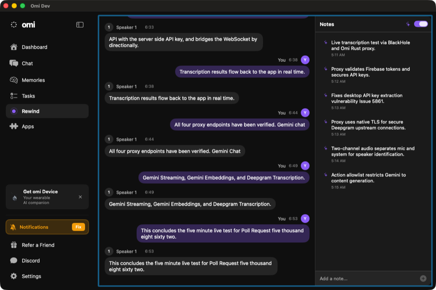
Task: Click Speaker 1 badge at 6:49
Action: click(x=109, y=192)
